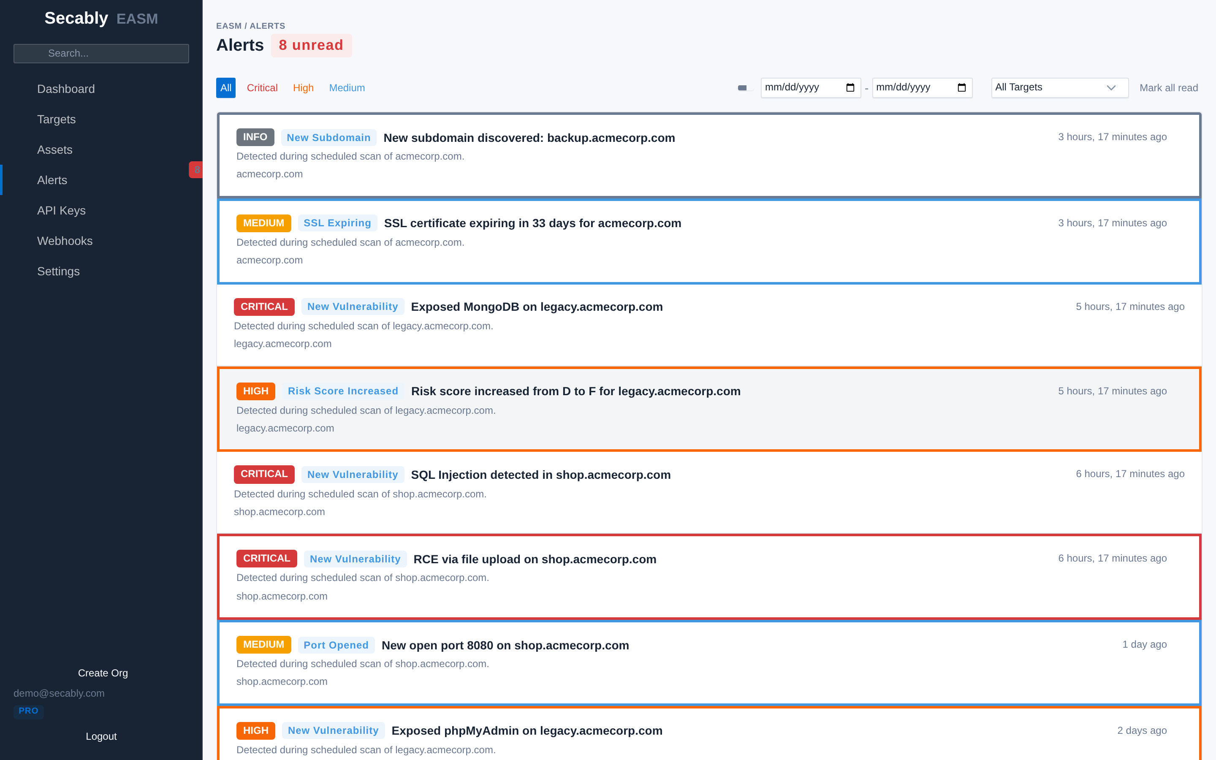Expand the All Targets dropdown
Viewport: 1216px width, 760px height.
click(x=1059, y=87)
